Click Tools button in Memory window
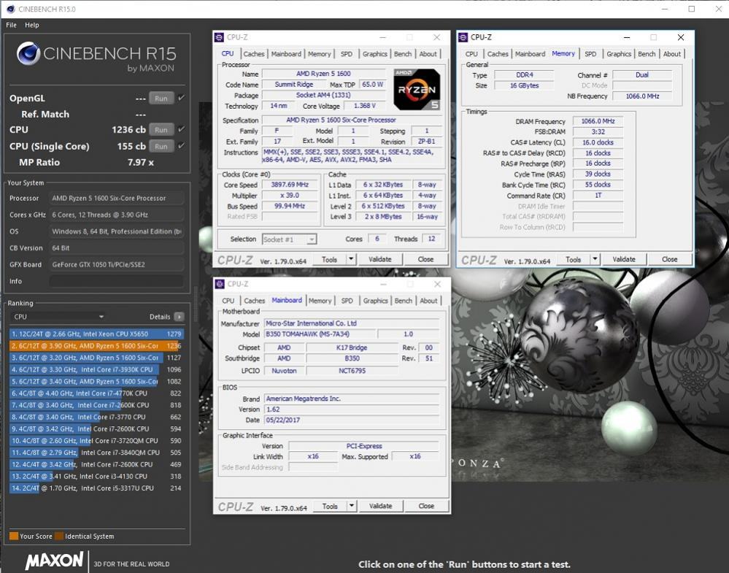 click(573, 259)
